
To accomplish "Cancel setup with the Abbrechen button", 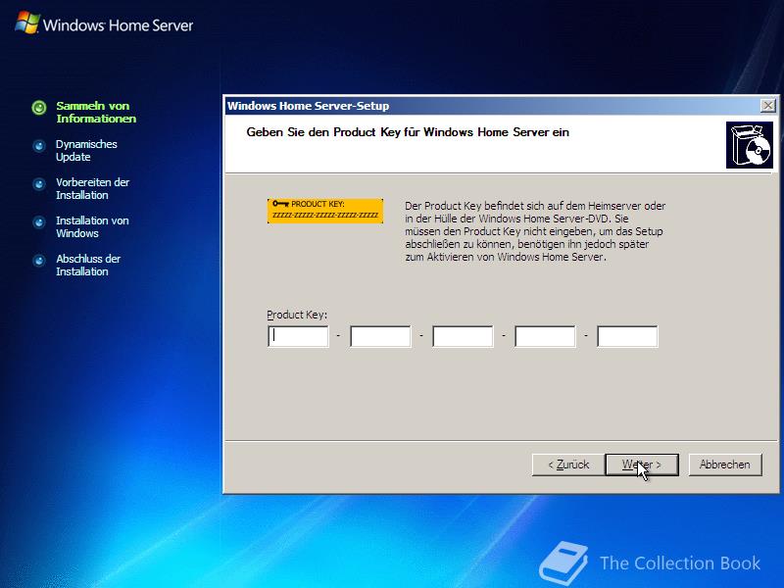I will point(725,465).
